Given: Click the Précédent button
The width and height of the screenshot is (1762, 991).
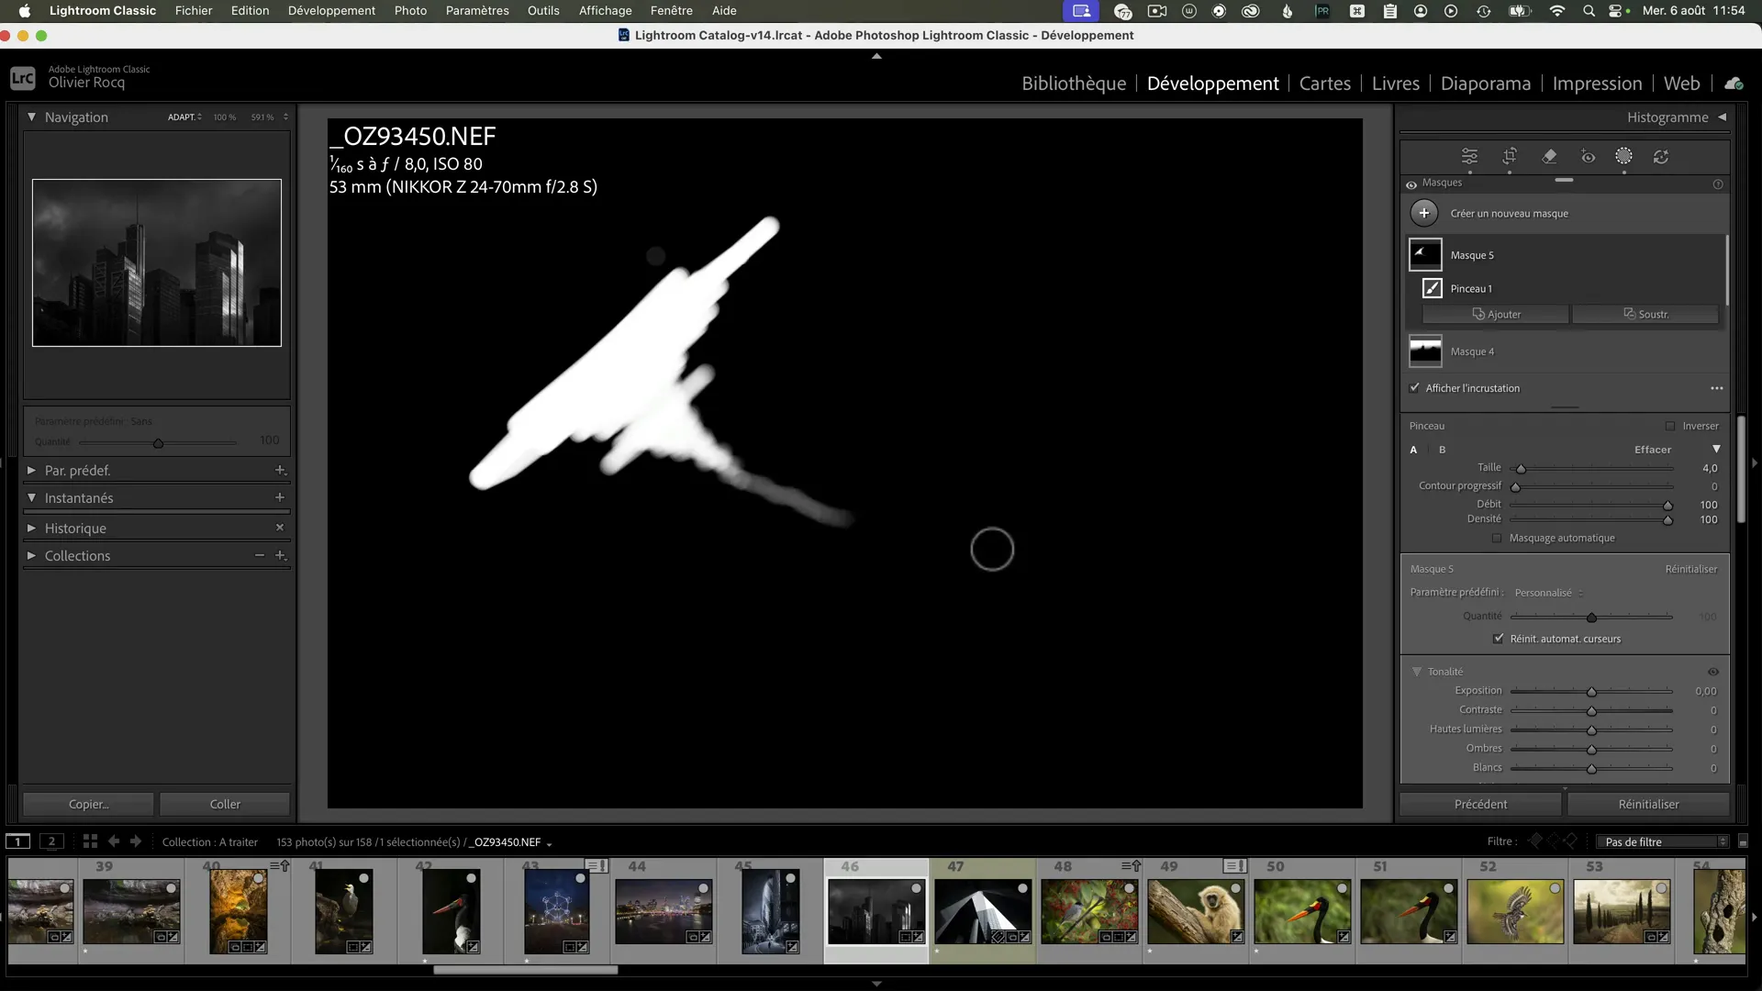Looking at the screenshot, I should 1480,804.
